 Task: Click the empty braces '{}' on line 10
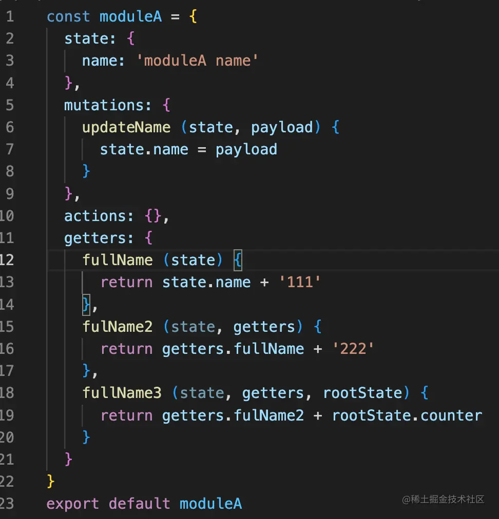point(153,216)
